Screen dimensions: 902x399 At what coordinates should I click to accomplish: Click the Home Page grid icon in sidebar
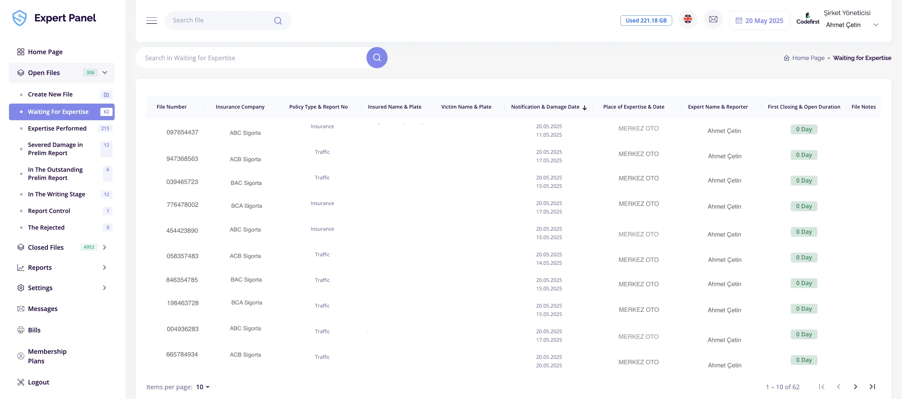point(21,52)
